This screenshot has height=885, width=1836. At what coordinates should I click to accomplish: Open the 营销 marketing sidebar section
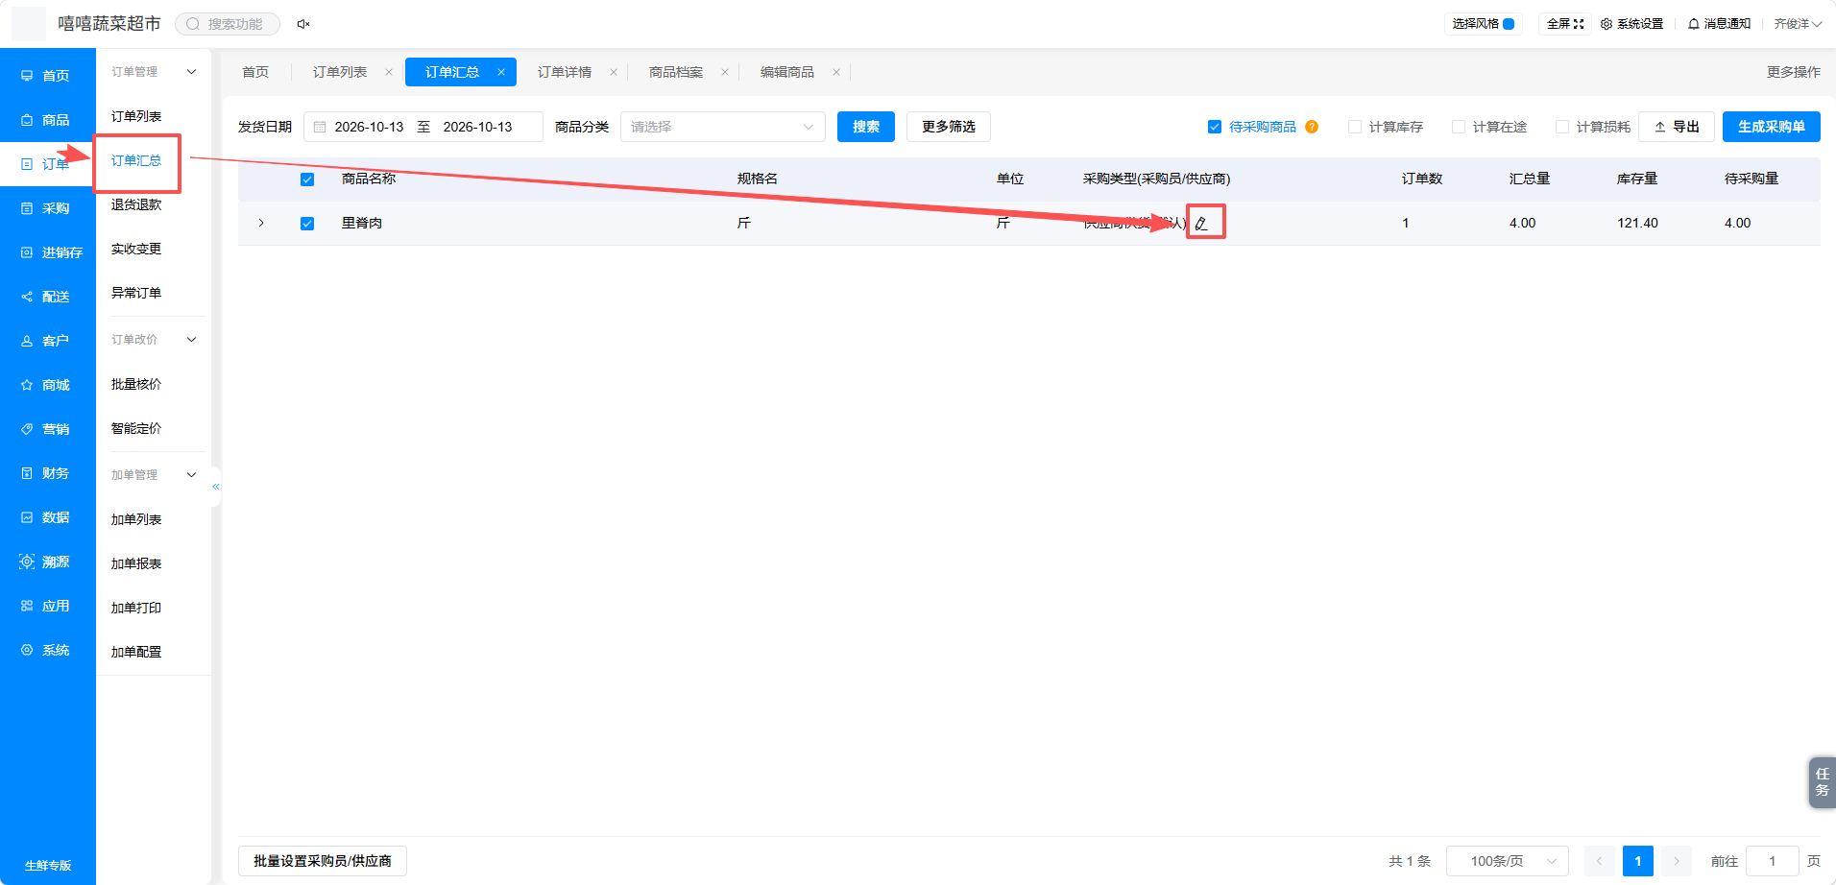(x=46, y=429)
